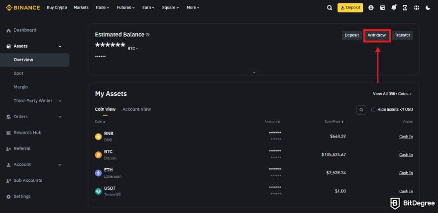Check Hide assets <1 USD box
Viewport: 438px width, 213px height.
(373, 110)
